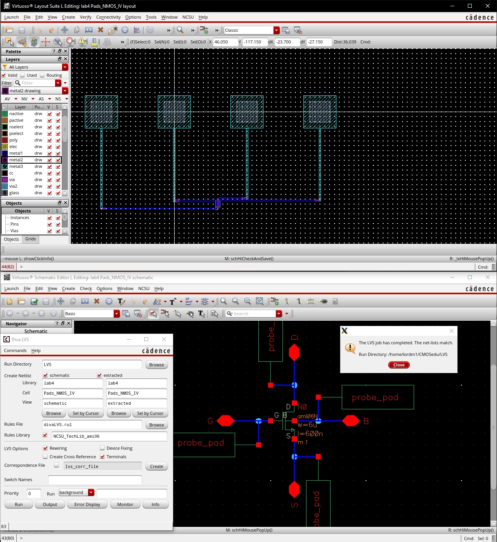Click the Check and Save icon in schematic toolbar

[x=34, y=302]
